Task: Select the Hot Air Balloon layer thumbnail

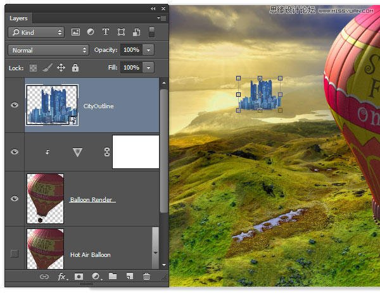Action: tap(46, 249)
